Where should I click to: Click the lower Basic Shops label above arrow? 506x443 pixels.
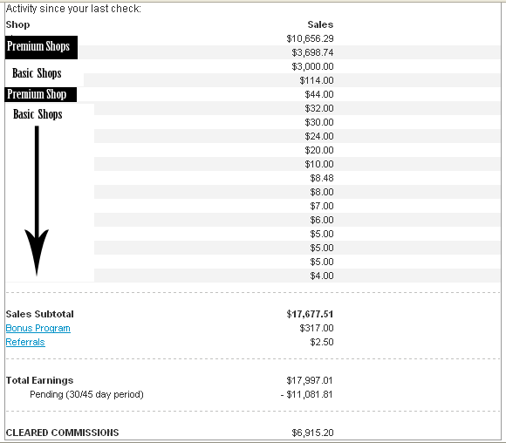38,114
